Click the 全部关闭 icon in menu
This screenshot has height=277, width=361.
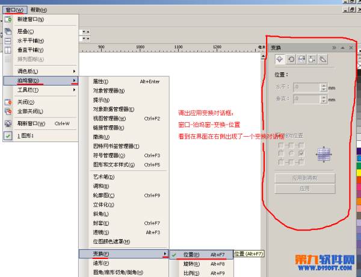coord(8,111)
